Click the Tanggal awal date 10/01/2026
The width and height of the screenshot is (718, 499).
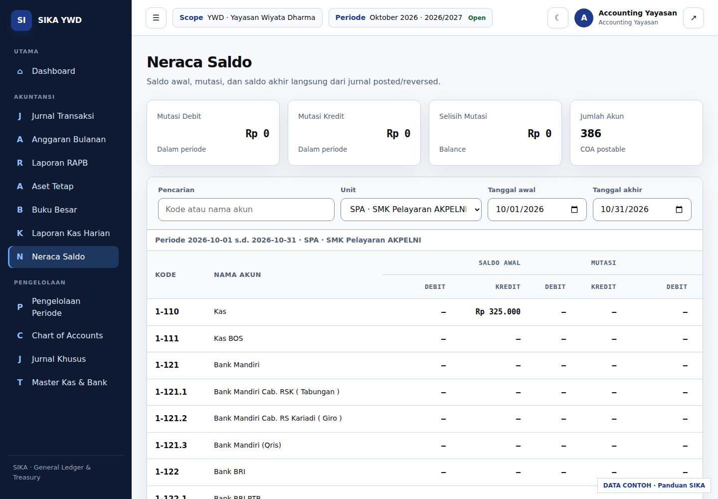coord(520,210)
